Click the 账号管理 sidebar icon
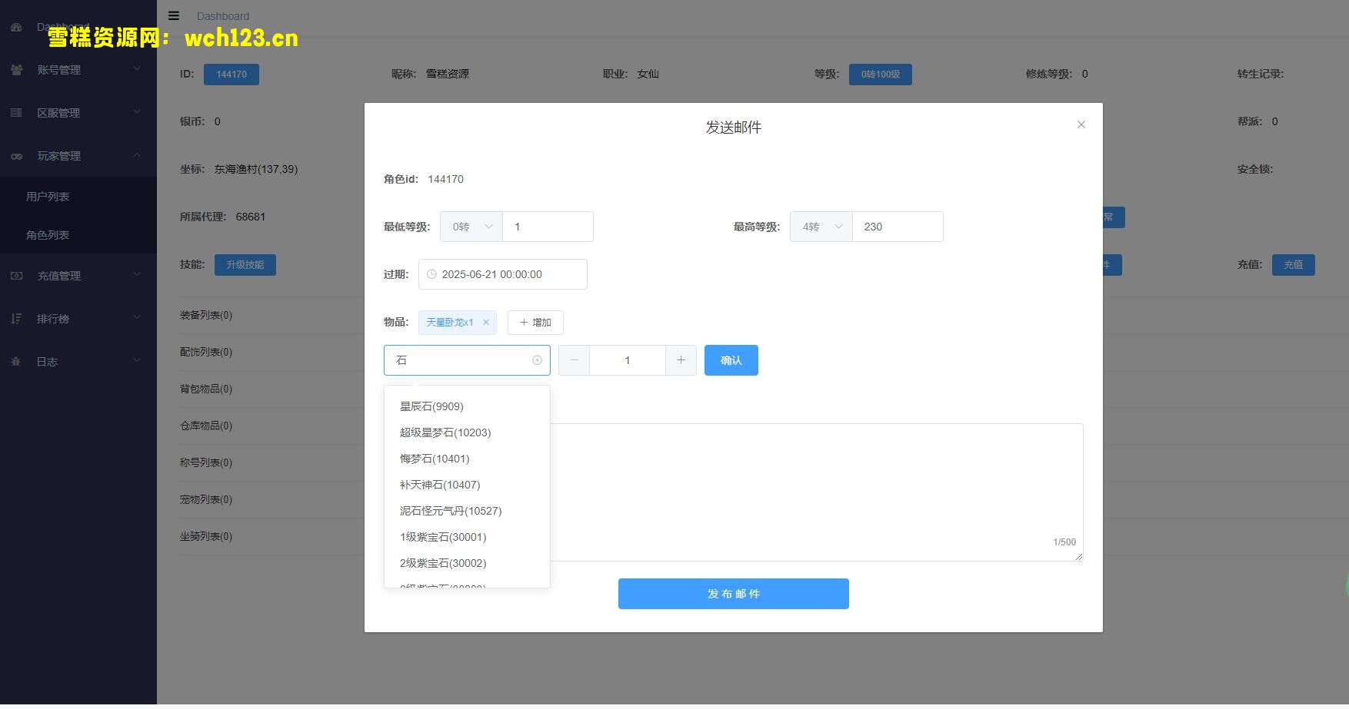Viewport: 1349px width, 709px height. point(16,70)
